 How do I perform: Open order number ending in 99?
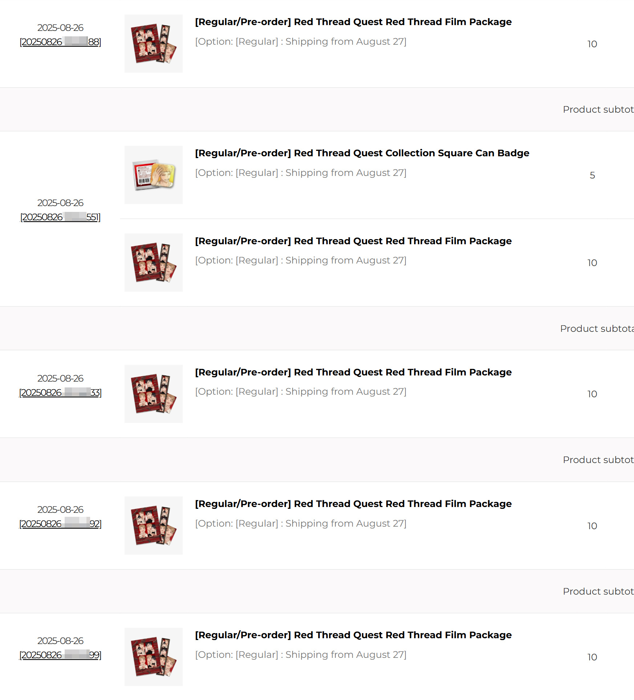tap(60, 655)
